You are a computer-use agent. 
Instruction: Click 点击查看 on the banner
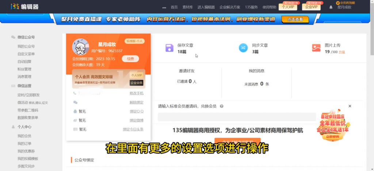point(295,20)
